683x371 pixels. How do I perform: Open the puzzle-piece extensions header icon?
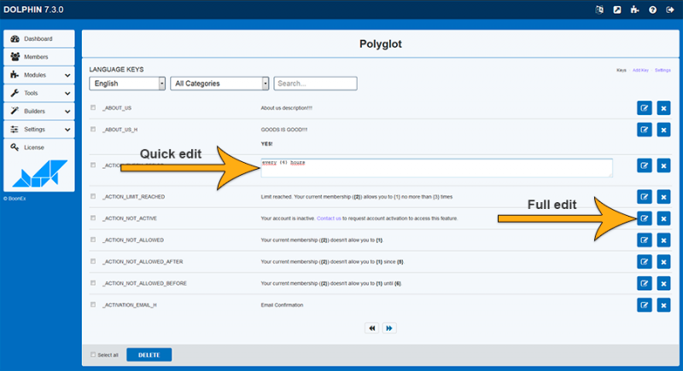click(x=634, y=9)
